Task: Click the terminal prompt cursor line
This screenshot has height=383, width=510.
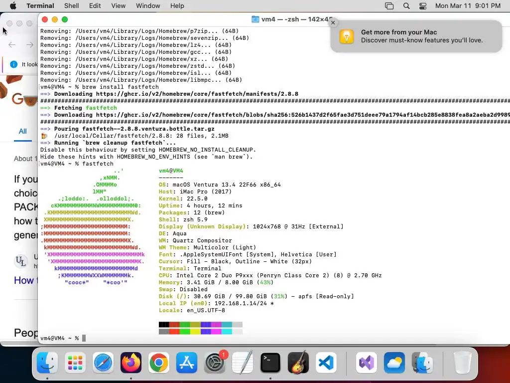Action: (x=63, y=338)
